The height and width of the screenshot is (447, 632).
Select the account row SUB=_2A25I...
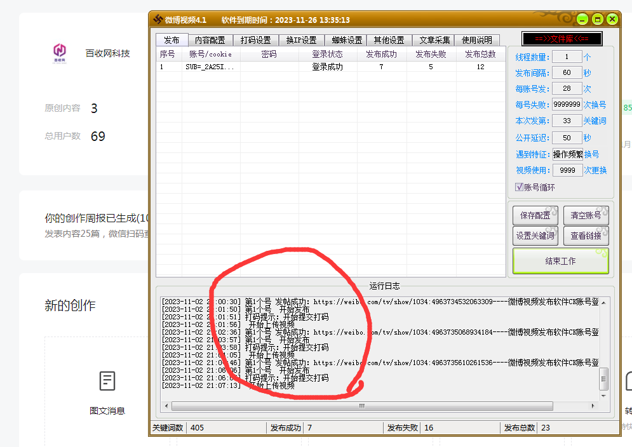[x=330, y=67]
